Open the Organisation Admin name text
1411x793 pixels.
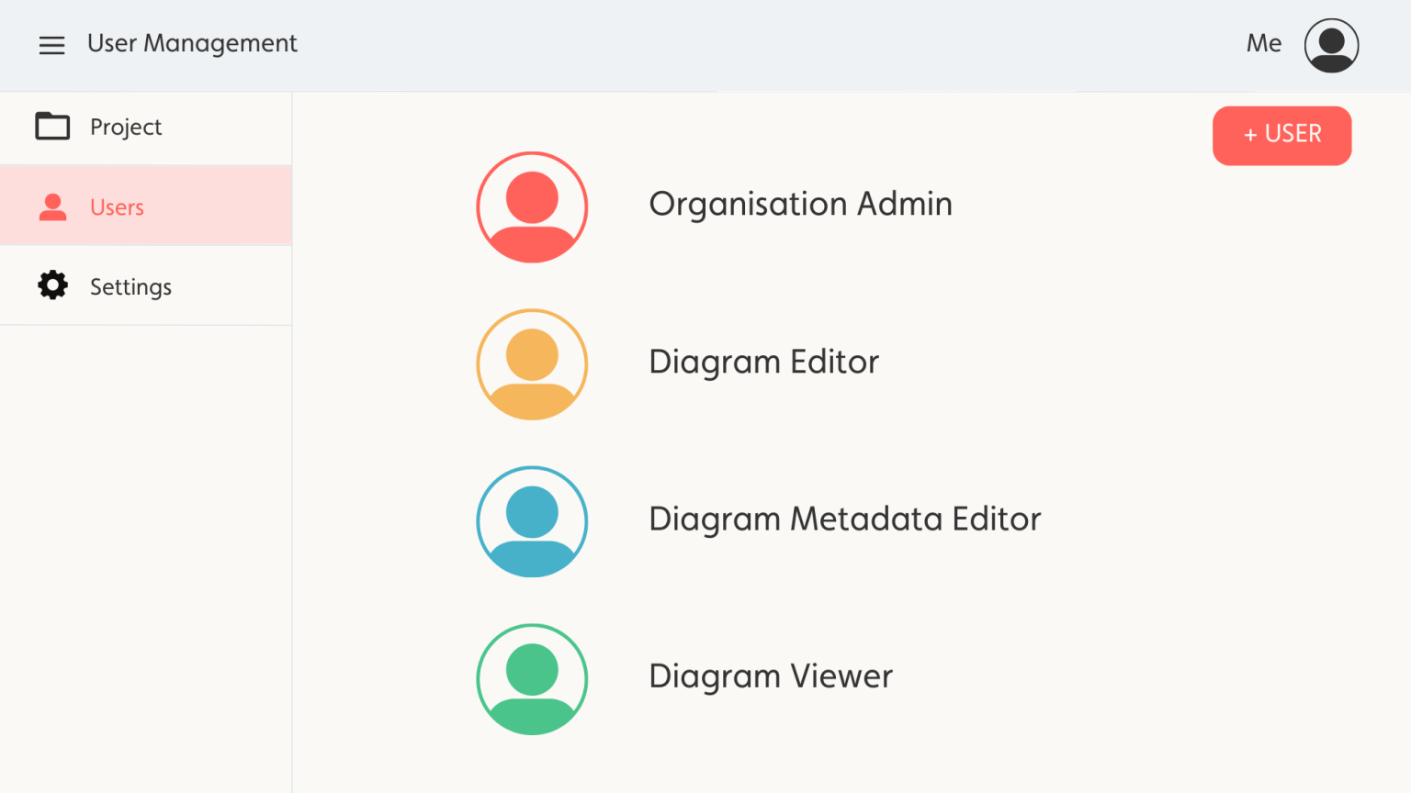tap(800, 204)
